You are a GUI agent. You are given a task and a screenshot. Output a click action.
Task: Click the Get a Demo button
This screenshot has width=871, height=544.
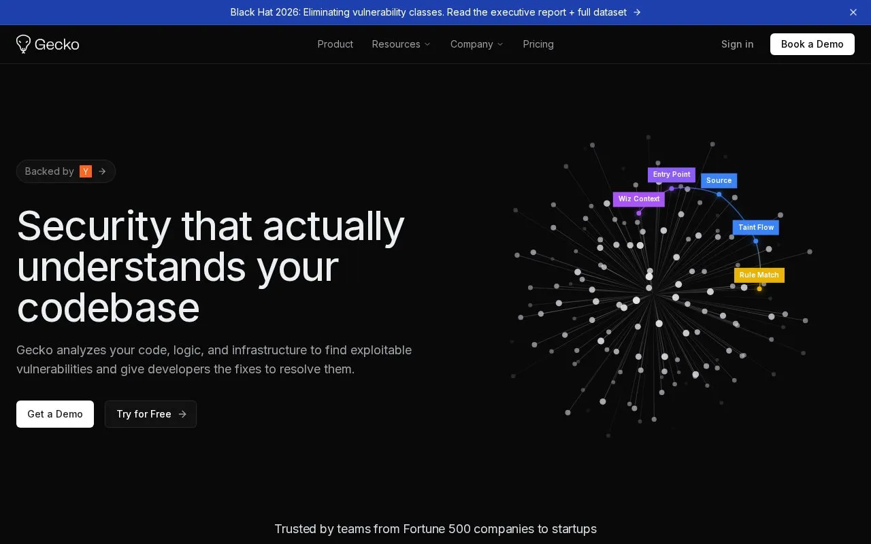pos(55,414)
